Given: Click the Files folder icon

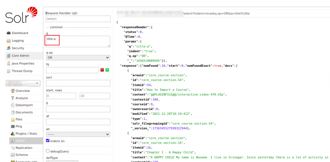Looking at the screenshot, I should pyautogui.click(x=13, y=119).
